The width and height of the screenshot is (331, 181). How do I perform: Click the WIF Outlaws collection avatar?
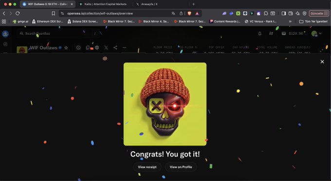[x=22, y=50]
